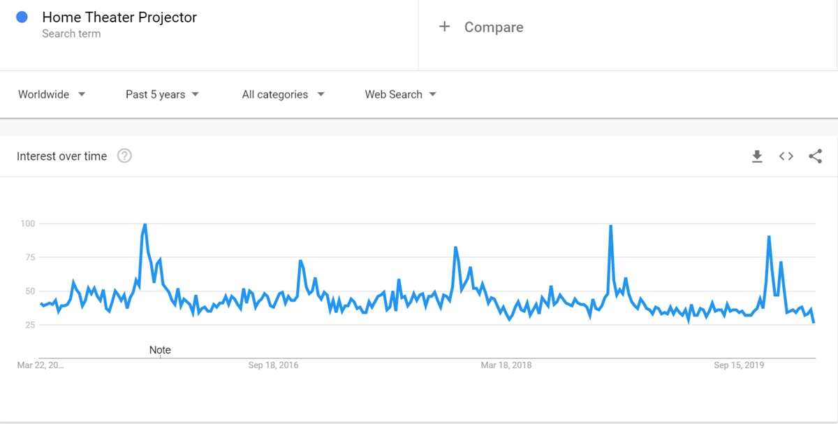Select the Sep 18, 2016 axis label
Screen dimensions: 838x424
pos(273,365)
